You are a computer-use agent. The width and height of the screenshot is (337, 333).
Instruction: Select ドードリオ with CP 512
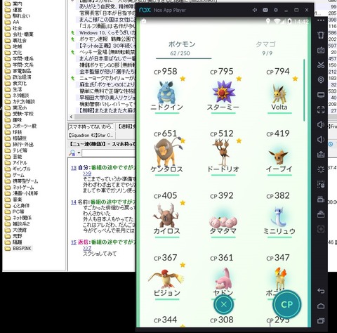click(x=223, y=152)
